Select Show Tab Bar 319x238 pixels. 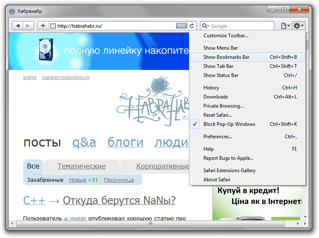pyautogui.click(x=247, y=66)
